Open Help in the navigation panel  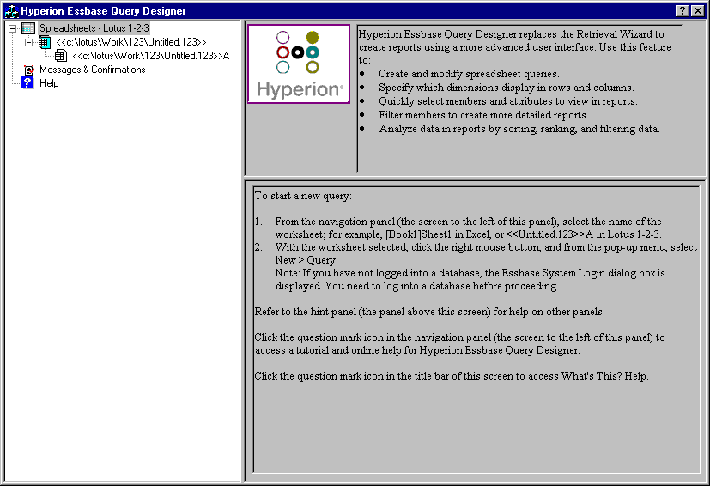click(x=49, y=83)
